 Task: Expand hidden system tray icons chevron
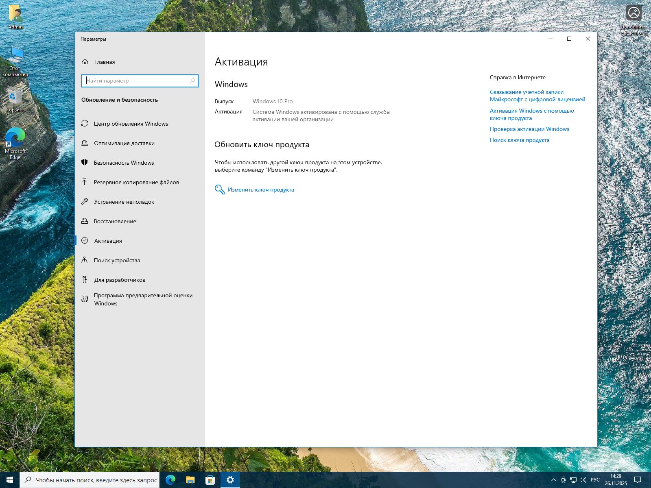coord(553,480)
